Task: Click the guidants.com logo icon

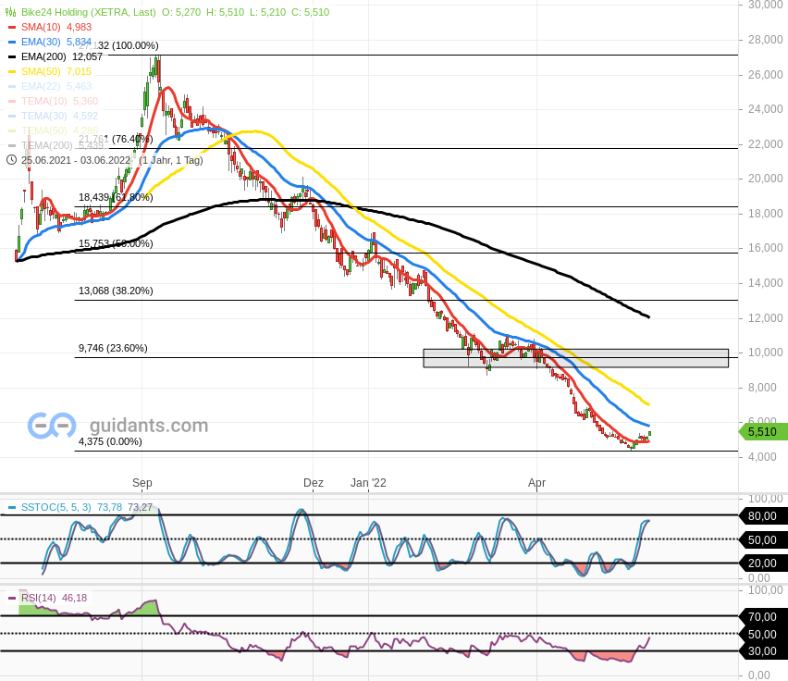Action: pyautogui.click(x=51, y=426)
